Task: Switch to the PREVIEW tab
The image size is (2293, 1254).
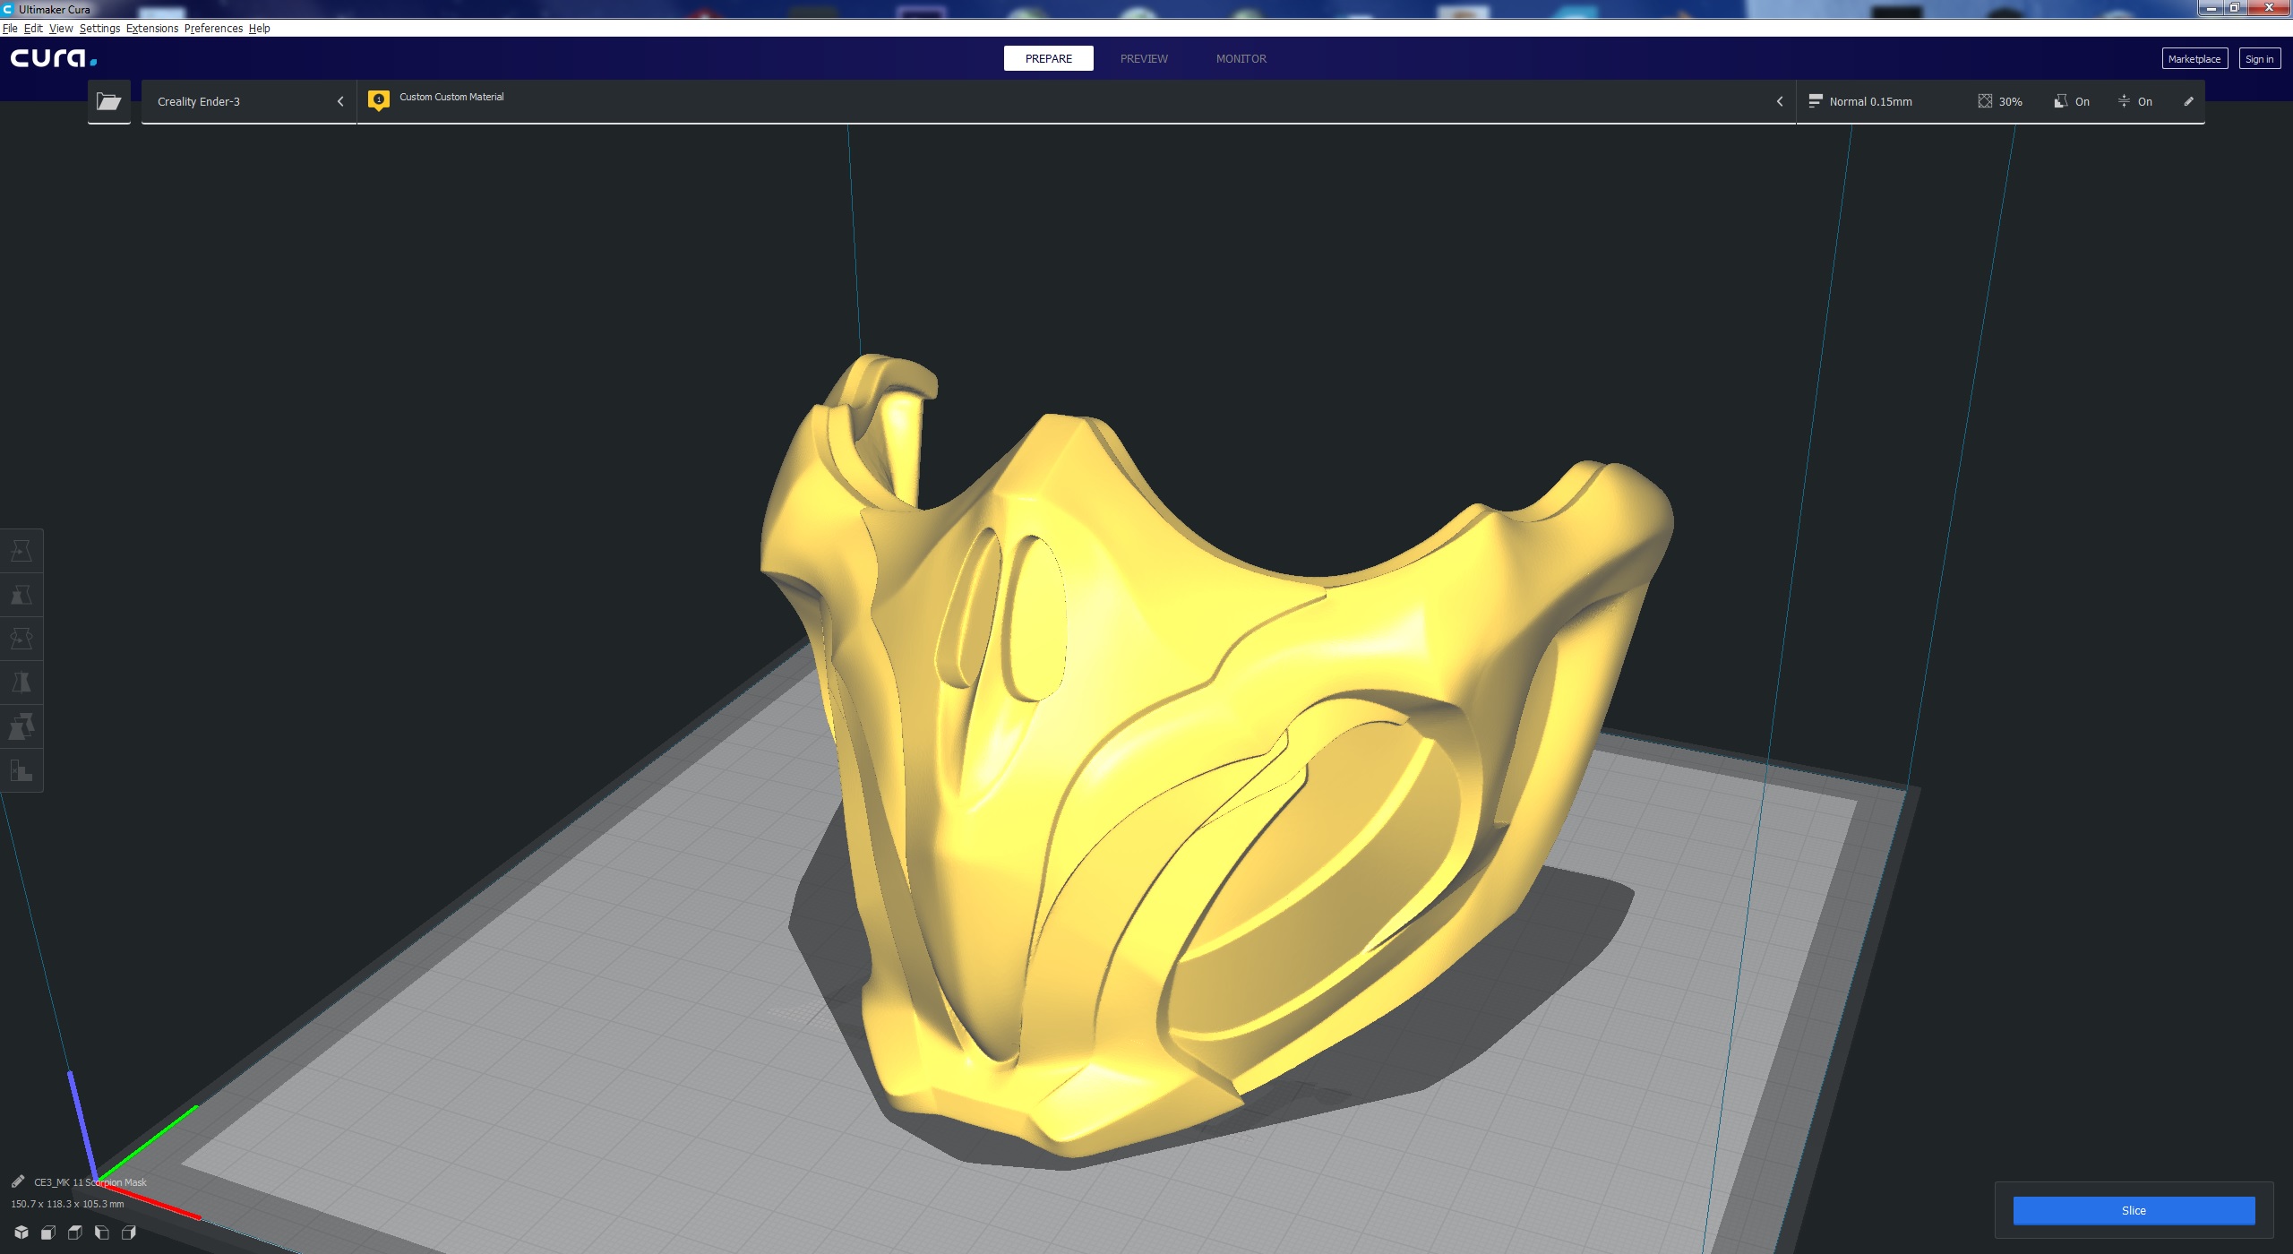Action: click(x=1144, y=58)
